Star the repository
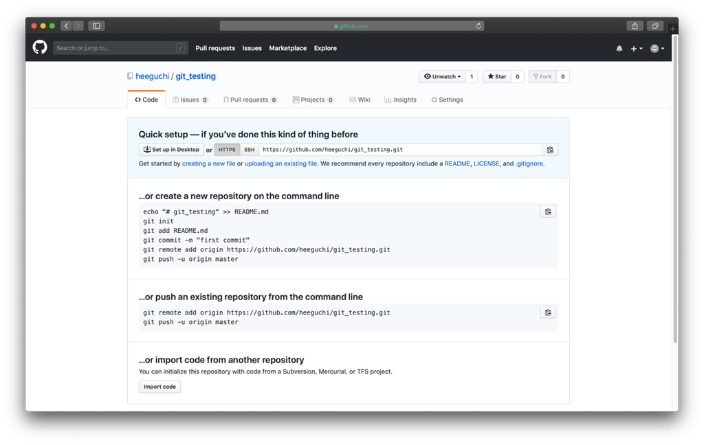 coord(496,77)
